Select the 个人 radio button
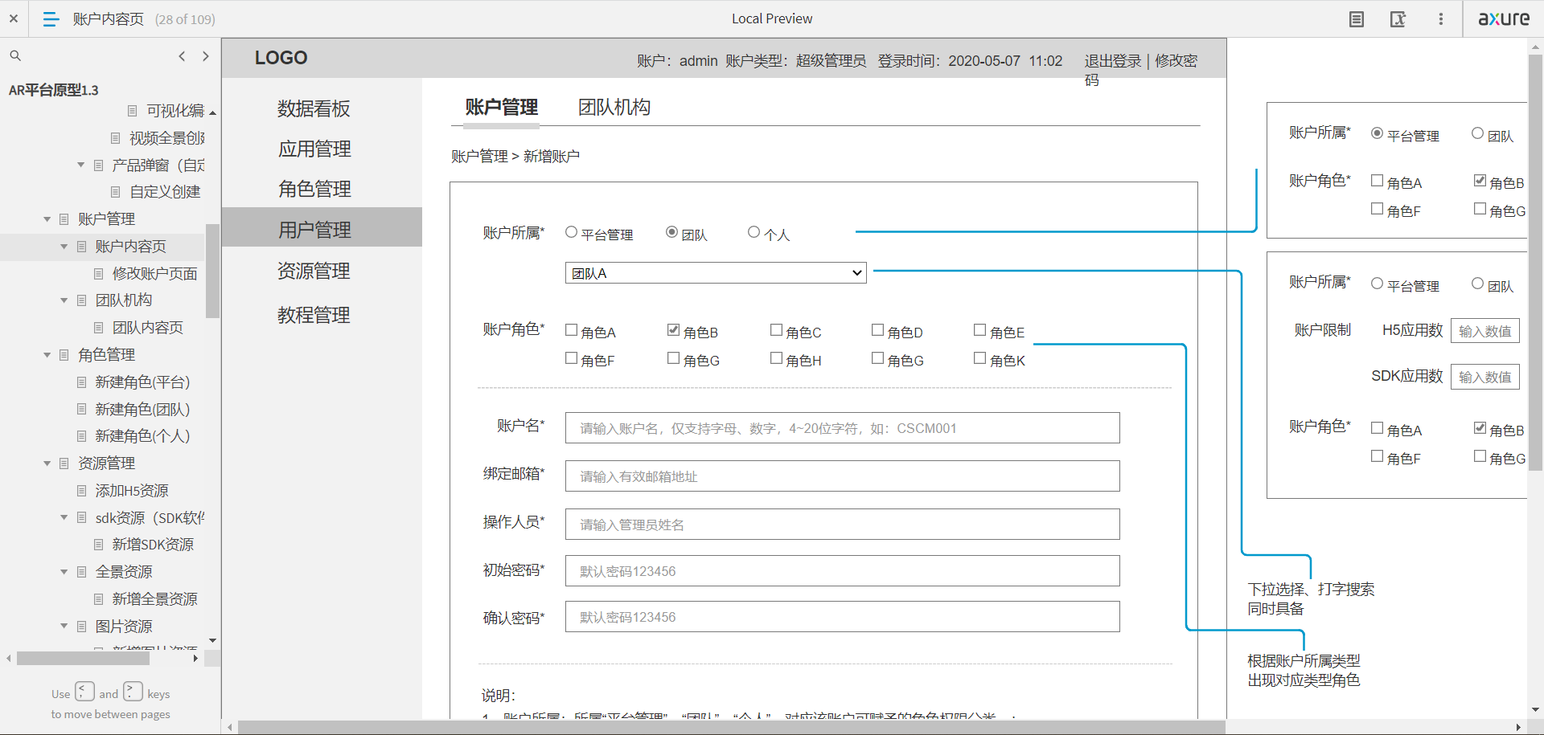The height and width of the screenshot is (735, 1544). [754, 232]
